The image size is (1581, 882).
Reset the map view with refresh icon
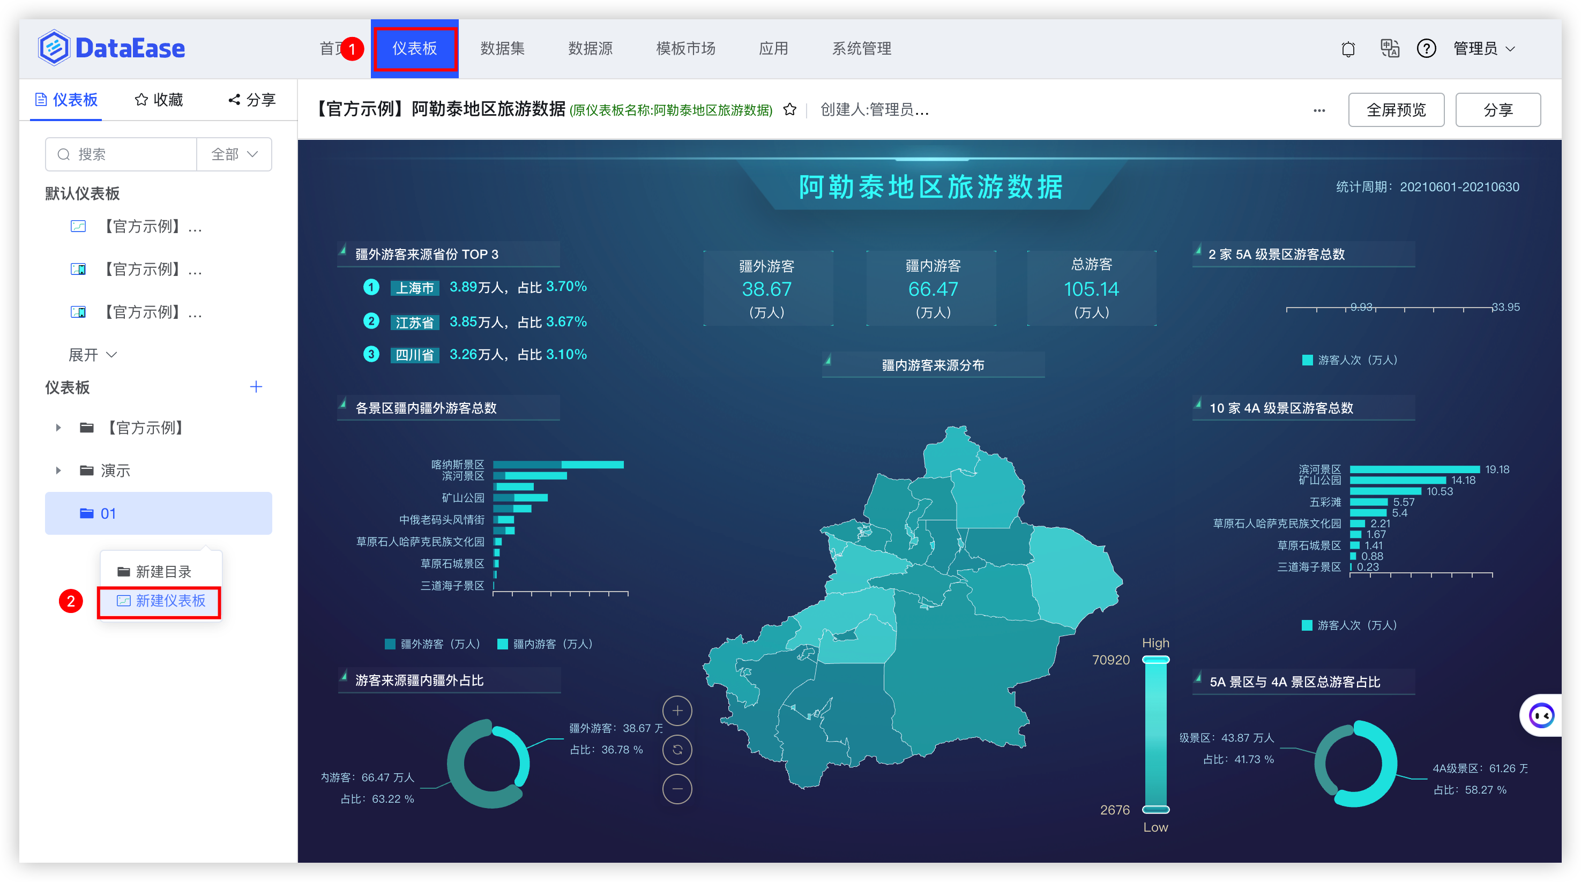677,750
